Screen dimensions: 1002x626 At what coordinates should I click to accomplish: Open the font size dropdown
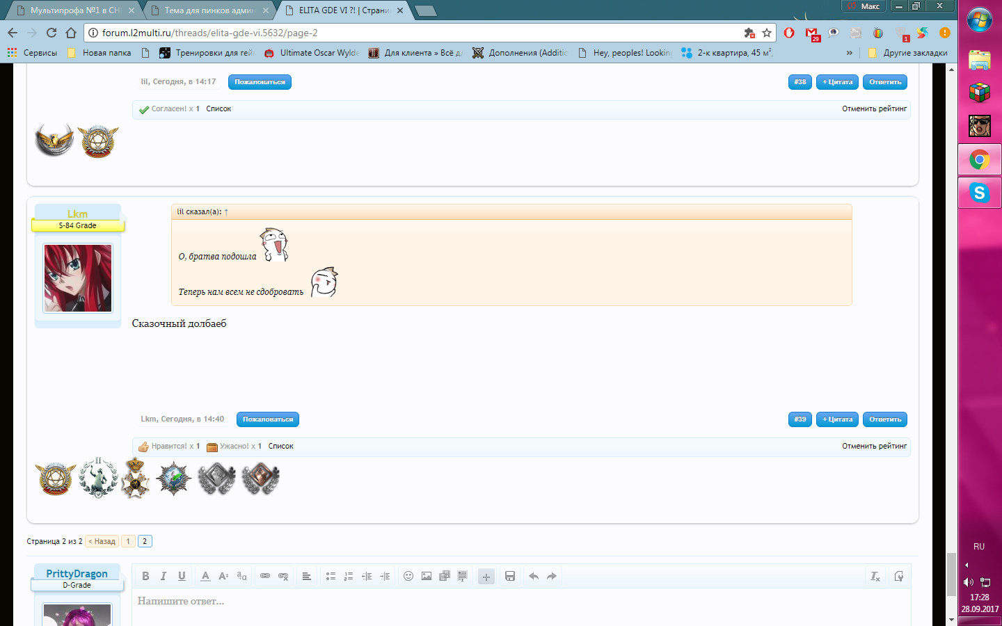tap(223, 576)
